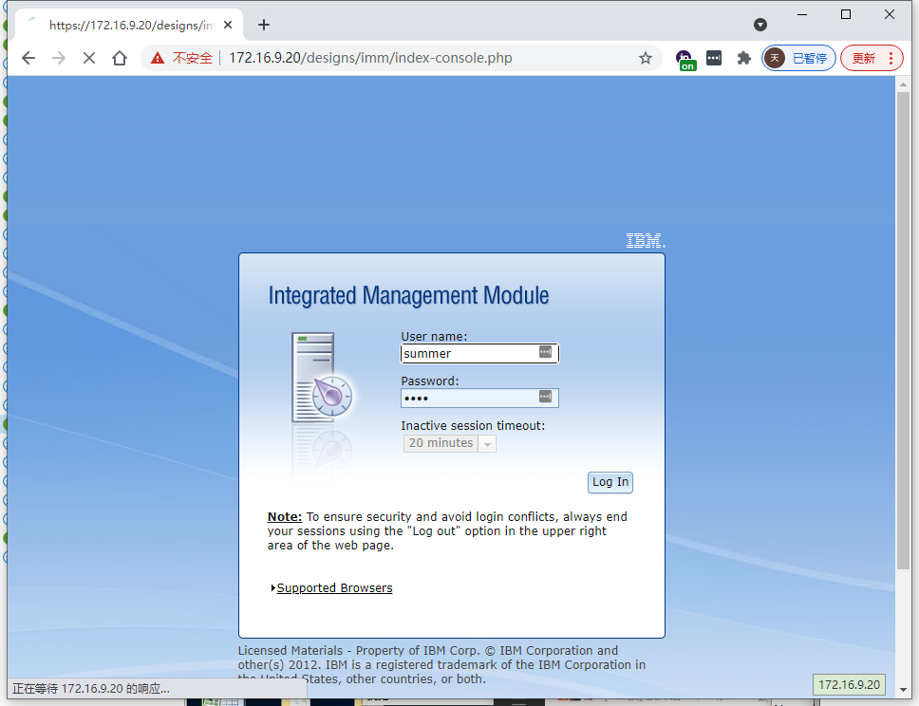This screenshot has width=919, height=706.
Task: Click autofill icon in User name field
Action: pyautogui.click(x=545, y=352)
